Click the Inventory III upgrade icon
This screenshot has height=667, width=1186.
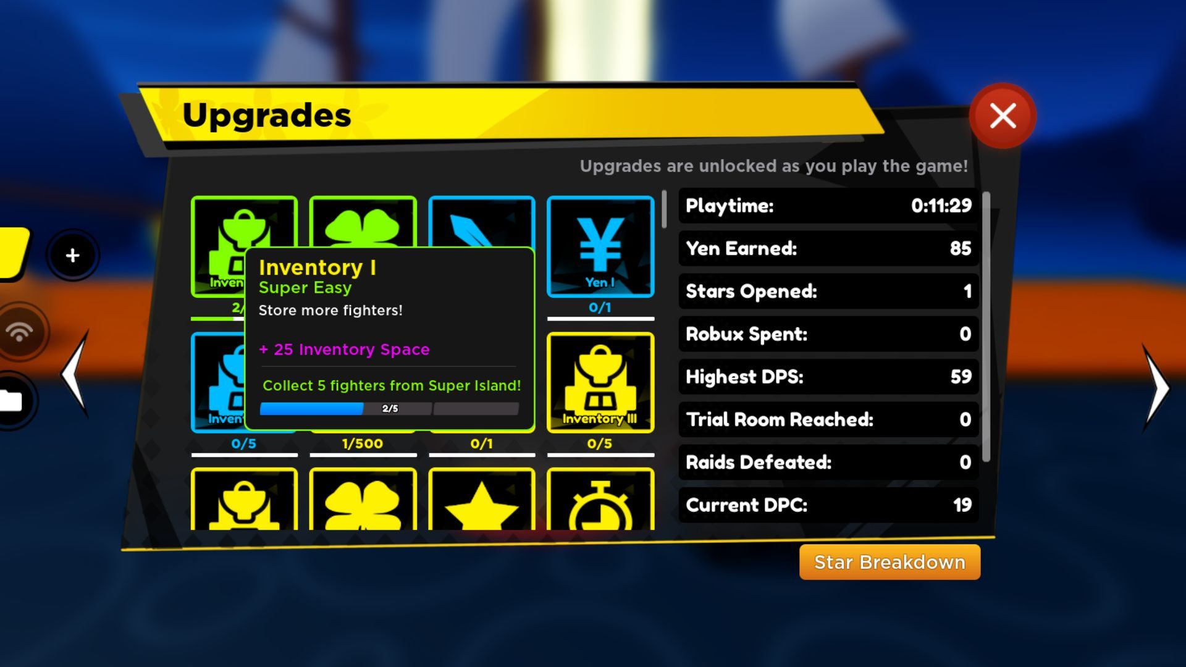(600, 380)
